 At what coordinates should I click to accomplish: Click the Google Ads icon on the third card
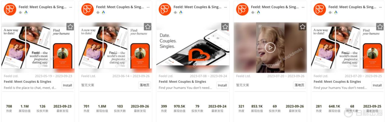click(181, 12)
